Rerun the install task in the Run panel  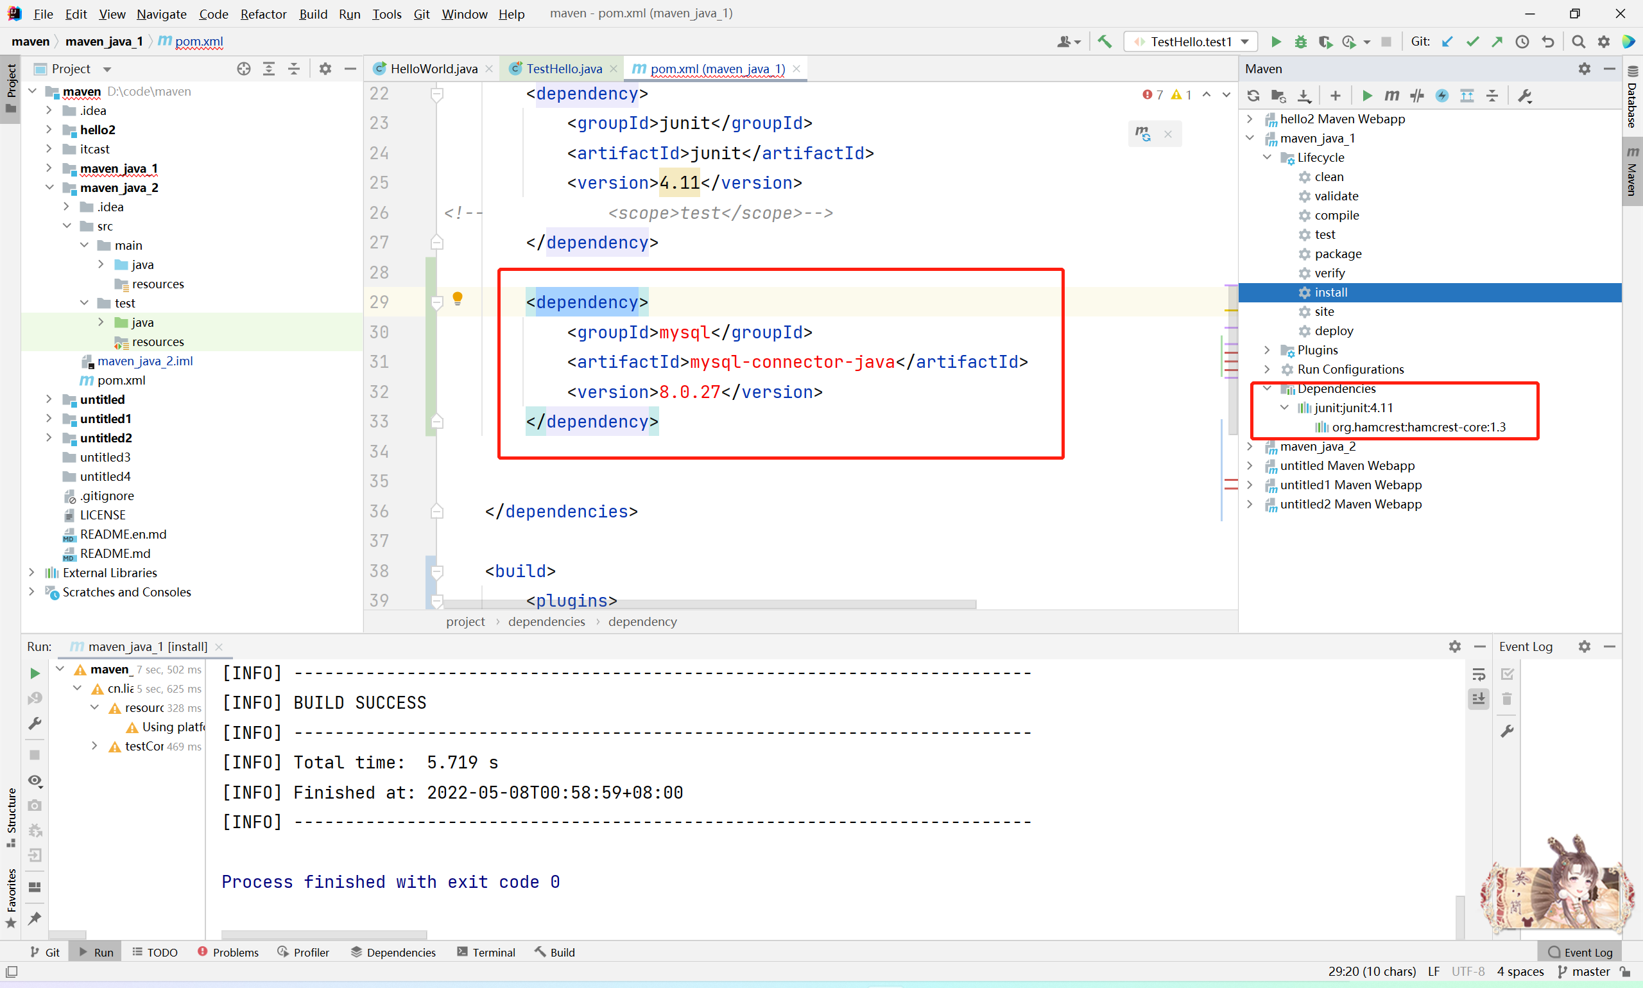tap(35, 673)
